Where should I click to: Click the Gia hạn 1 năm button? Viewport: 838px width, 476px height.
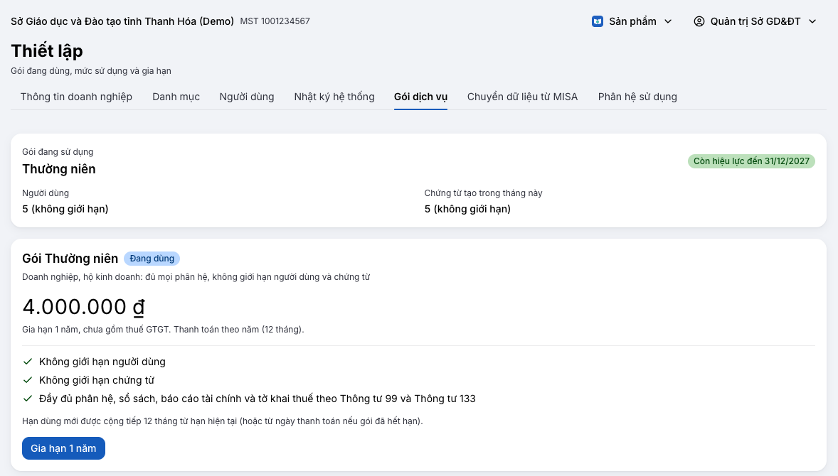pyautogui.click(x=63, y=448)
